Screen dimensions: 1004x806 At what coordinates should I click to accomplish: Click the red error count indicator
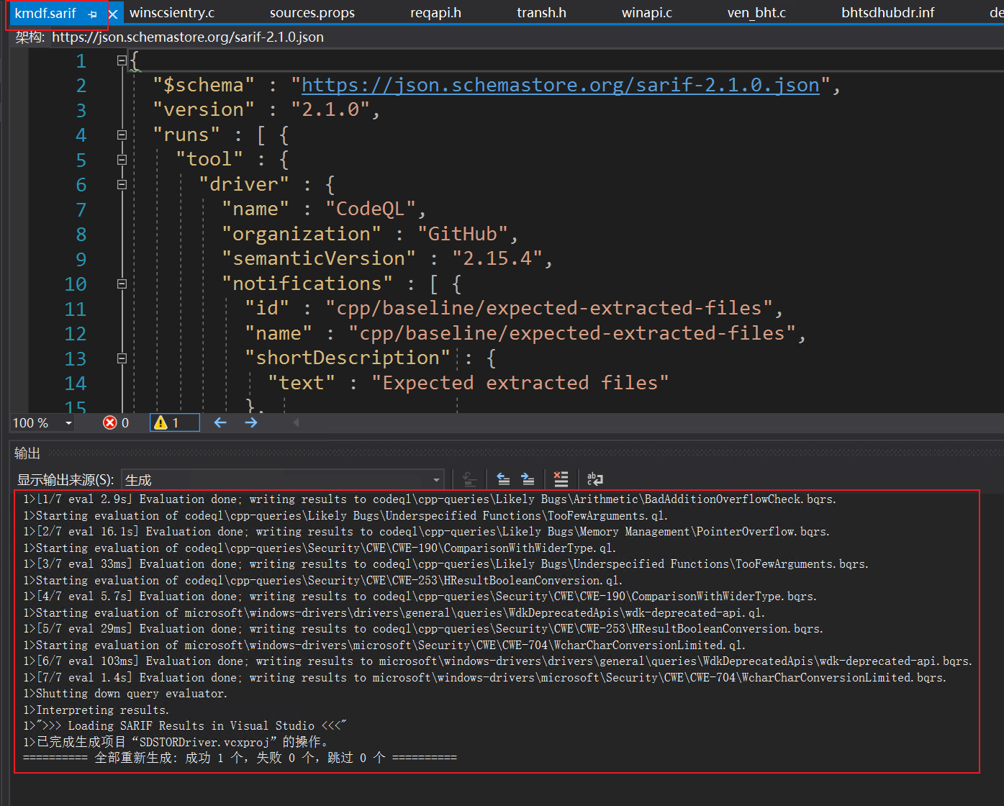pos(116,423)
